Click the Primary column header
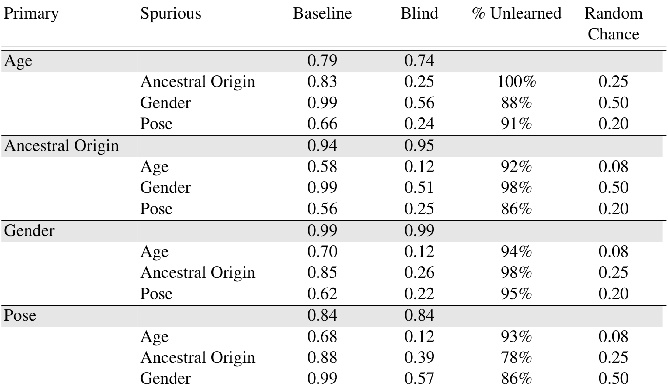 [31, 14]
